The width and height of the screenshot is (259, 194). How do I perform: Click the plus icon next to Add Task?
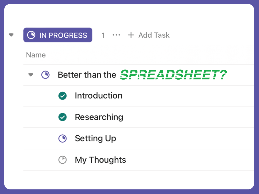131,35
